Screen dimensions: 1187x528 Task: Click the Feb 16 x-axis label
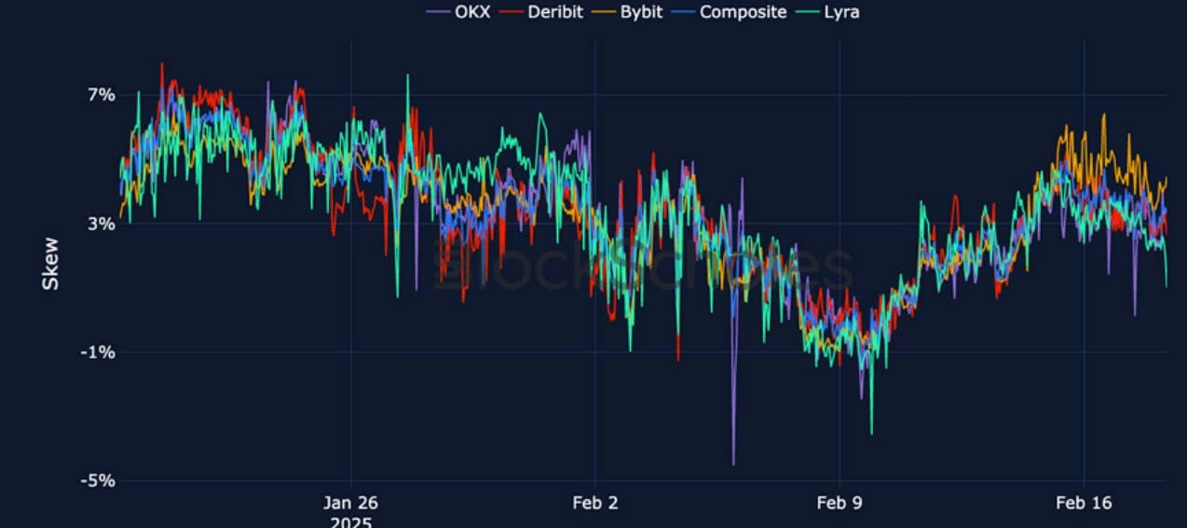point(1084,503)
